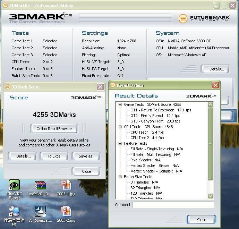Select Vertex Shader - Complex row
239x229 pixels.
156,171
